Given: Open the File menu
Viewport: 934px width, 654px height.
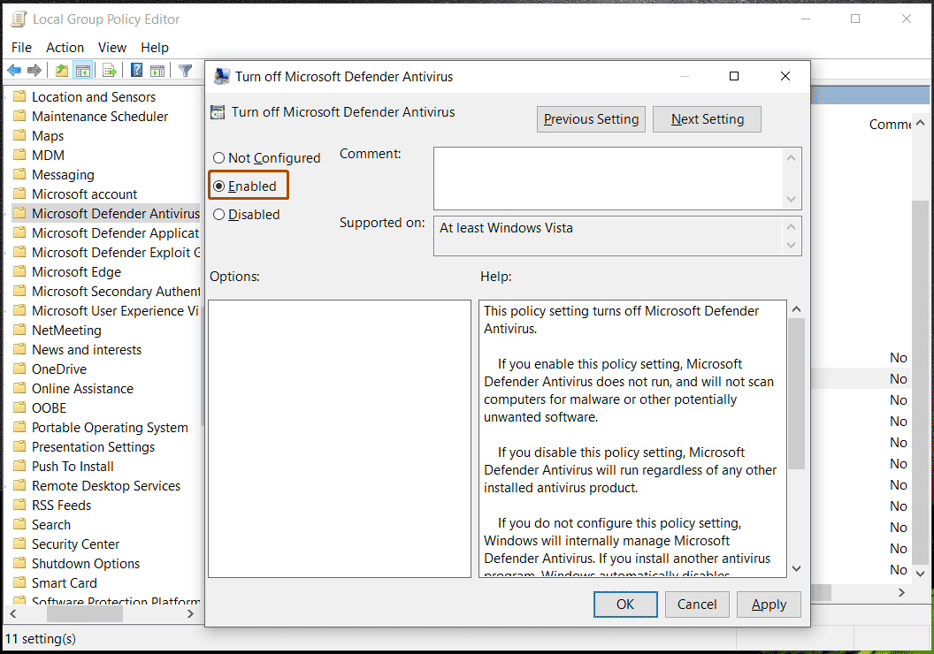Looking at the screenshot, I should (x=21, y=47).
